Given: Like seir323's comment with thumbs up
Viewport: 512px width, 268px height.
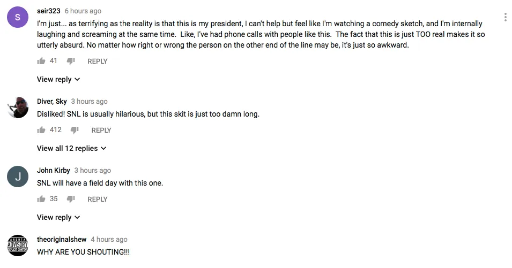Looking at the screenshot, I should (x=41, y=61).
